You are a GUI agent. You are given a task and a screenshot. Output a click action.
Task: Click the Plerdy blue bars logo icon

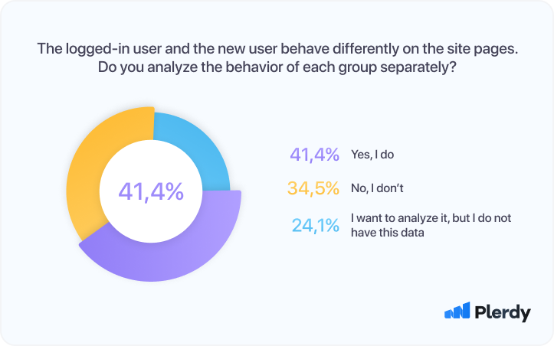[x=457, y=311]
